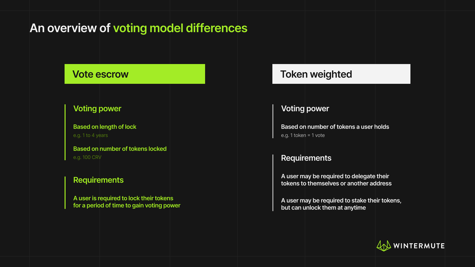
Task: Click the green Requirements heading
Action: click(98, 180)
